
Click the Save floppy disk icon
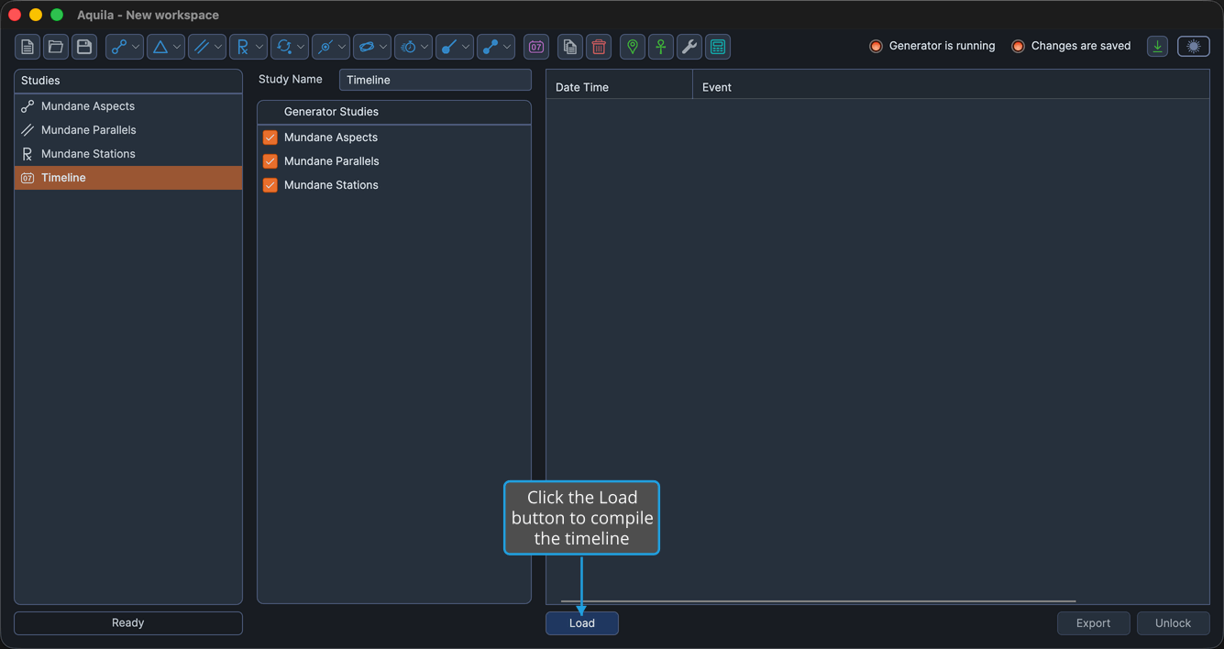(x=84, y=47)
